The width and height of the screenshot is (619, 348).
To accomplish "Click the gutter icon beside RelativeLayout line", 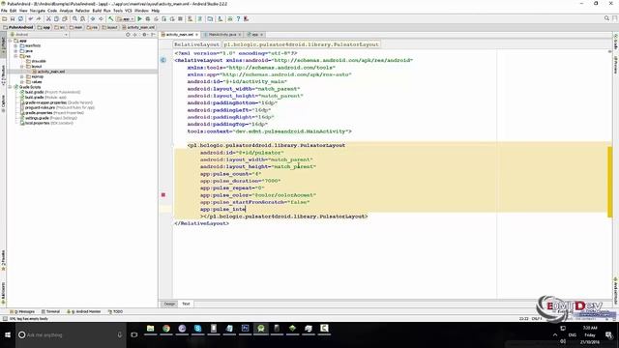I will [163, 60].
